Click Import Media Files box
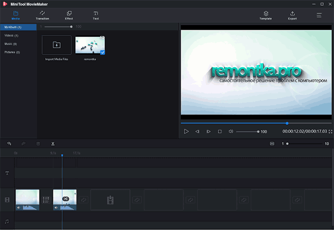Image resolution: width=334 pixels, height=230 pixels. point(57,45)
